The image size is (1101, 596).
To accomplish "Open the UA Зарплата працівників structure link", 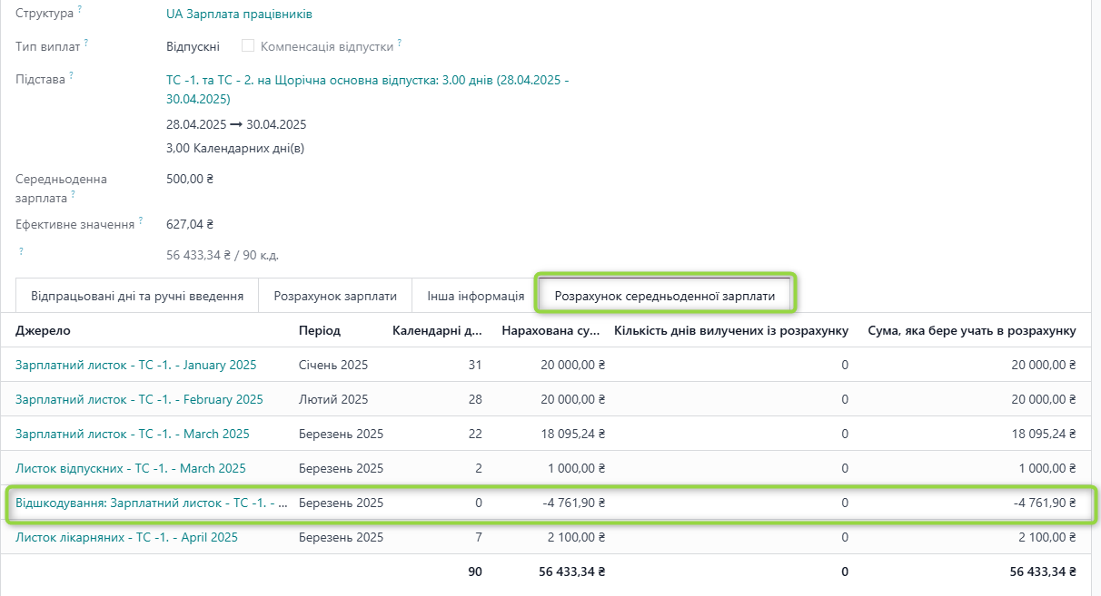I will (239, 15).
